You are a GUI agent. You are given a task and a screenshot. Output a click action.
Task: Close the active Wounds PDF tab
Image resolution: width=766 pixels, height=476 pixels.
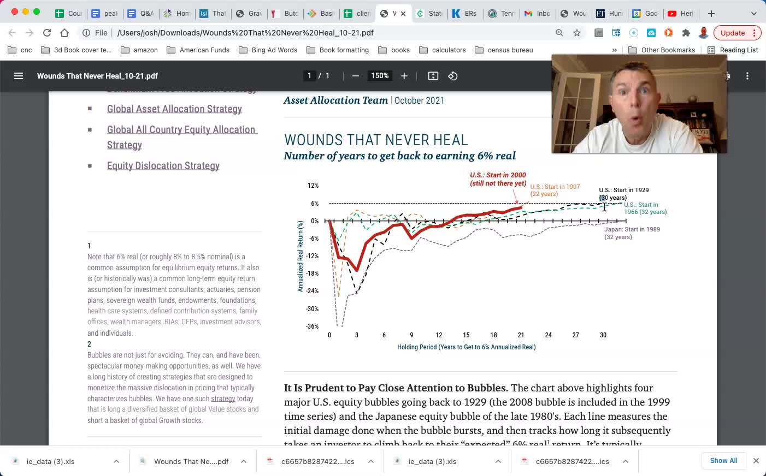[x=403, y=14]
